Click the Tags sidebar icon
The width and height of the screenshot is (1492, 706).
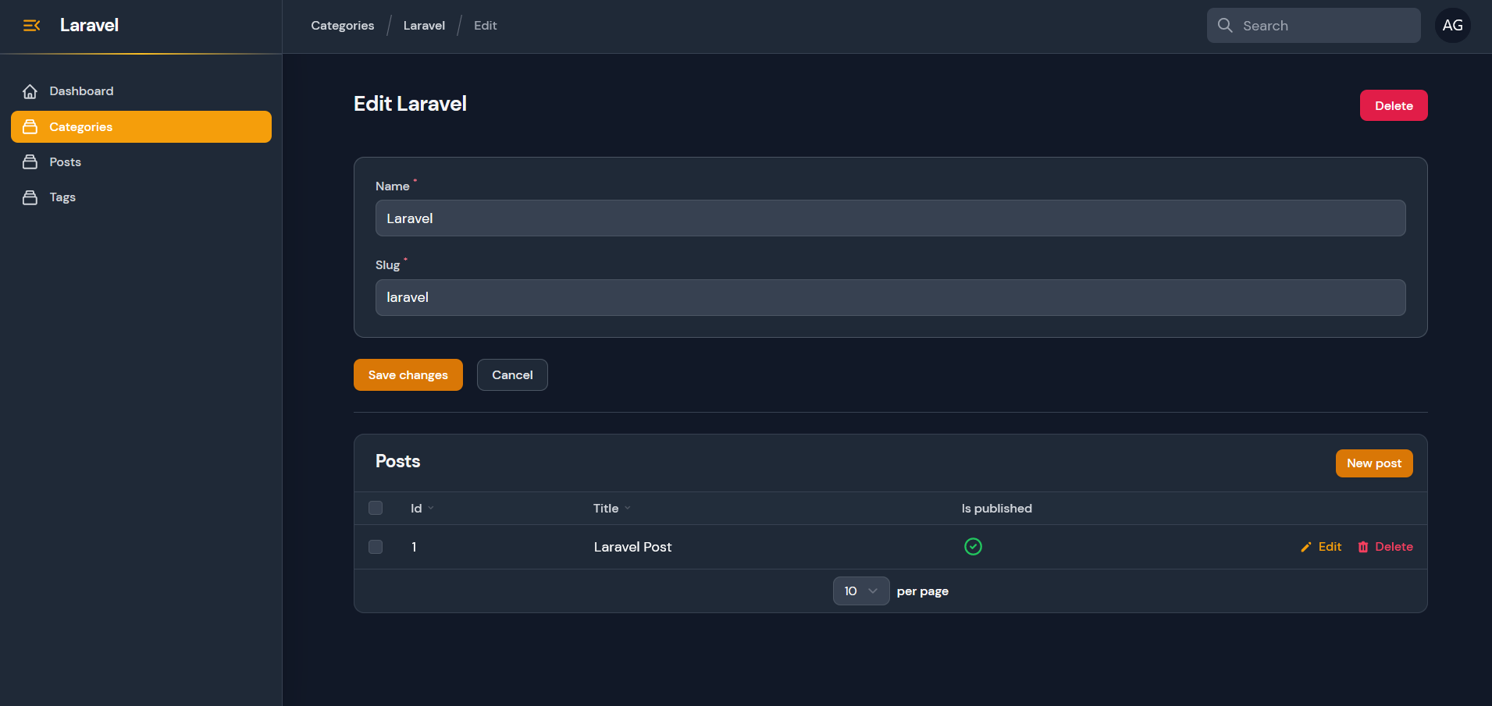pos(30,197)
